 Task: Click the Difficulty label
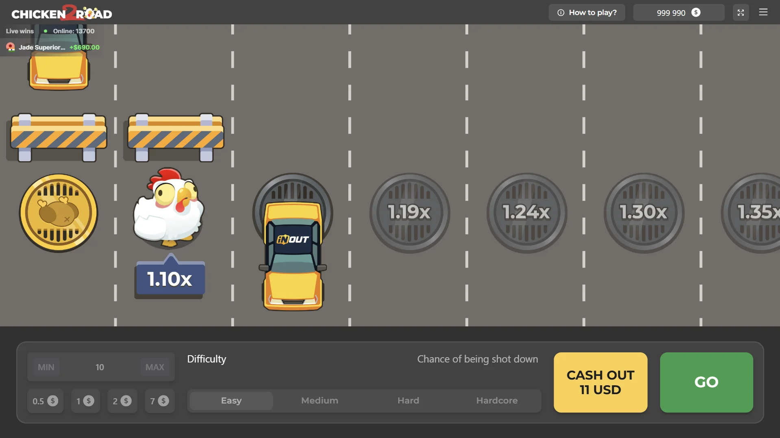point(206,359)
